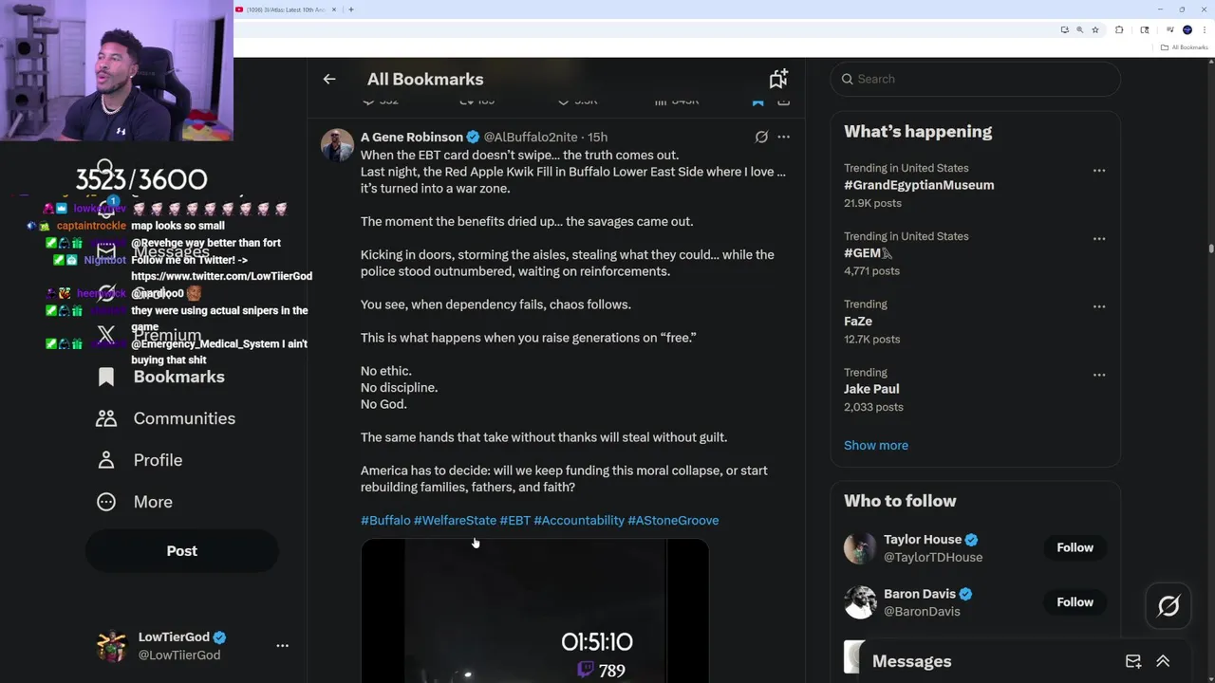This screenshot has height=683, width=1215.
Task: Open more options for #GrandEgyptianMuseum trend
Action: 1098,170
